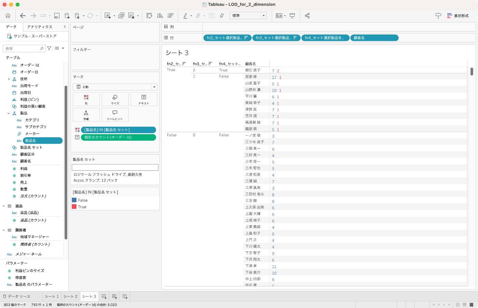The height and width of the screenshot is (308, 478).
Task: Open the 標準 fit dropdown
Action: click(248, 16)
